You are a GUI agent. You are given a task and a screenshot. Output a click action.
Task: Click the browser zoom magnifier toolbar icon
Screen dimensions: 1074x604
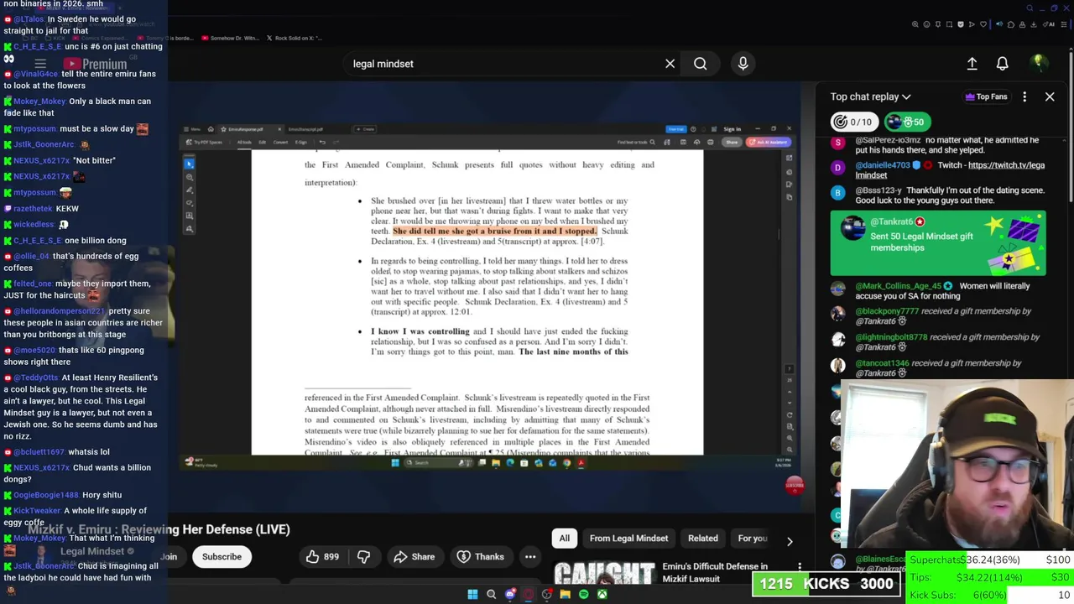[915, 24]
